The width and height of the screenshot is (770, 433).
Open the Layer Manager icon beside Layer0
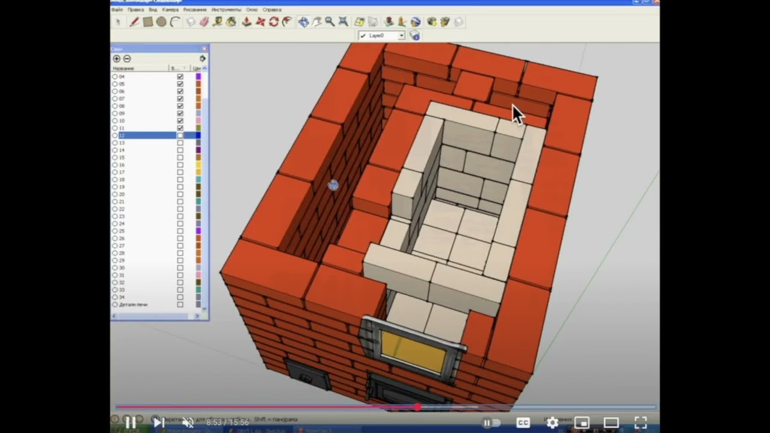[414, 35]
